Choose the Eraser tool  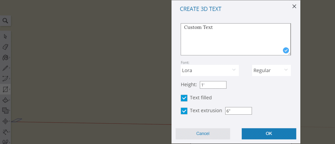tap(5, 47)
